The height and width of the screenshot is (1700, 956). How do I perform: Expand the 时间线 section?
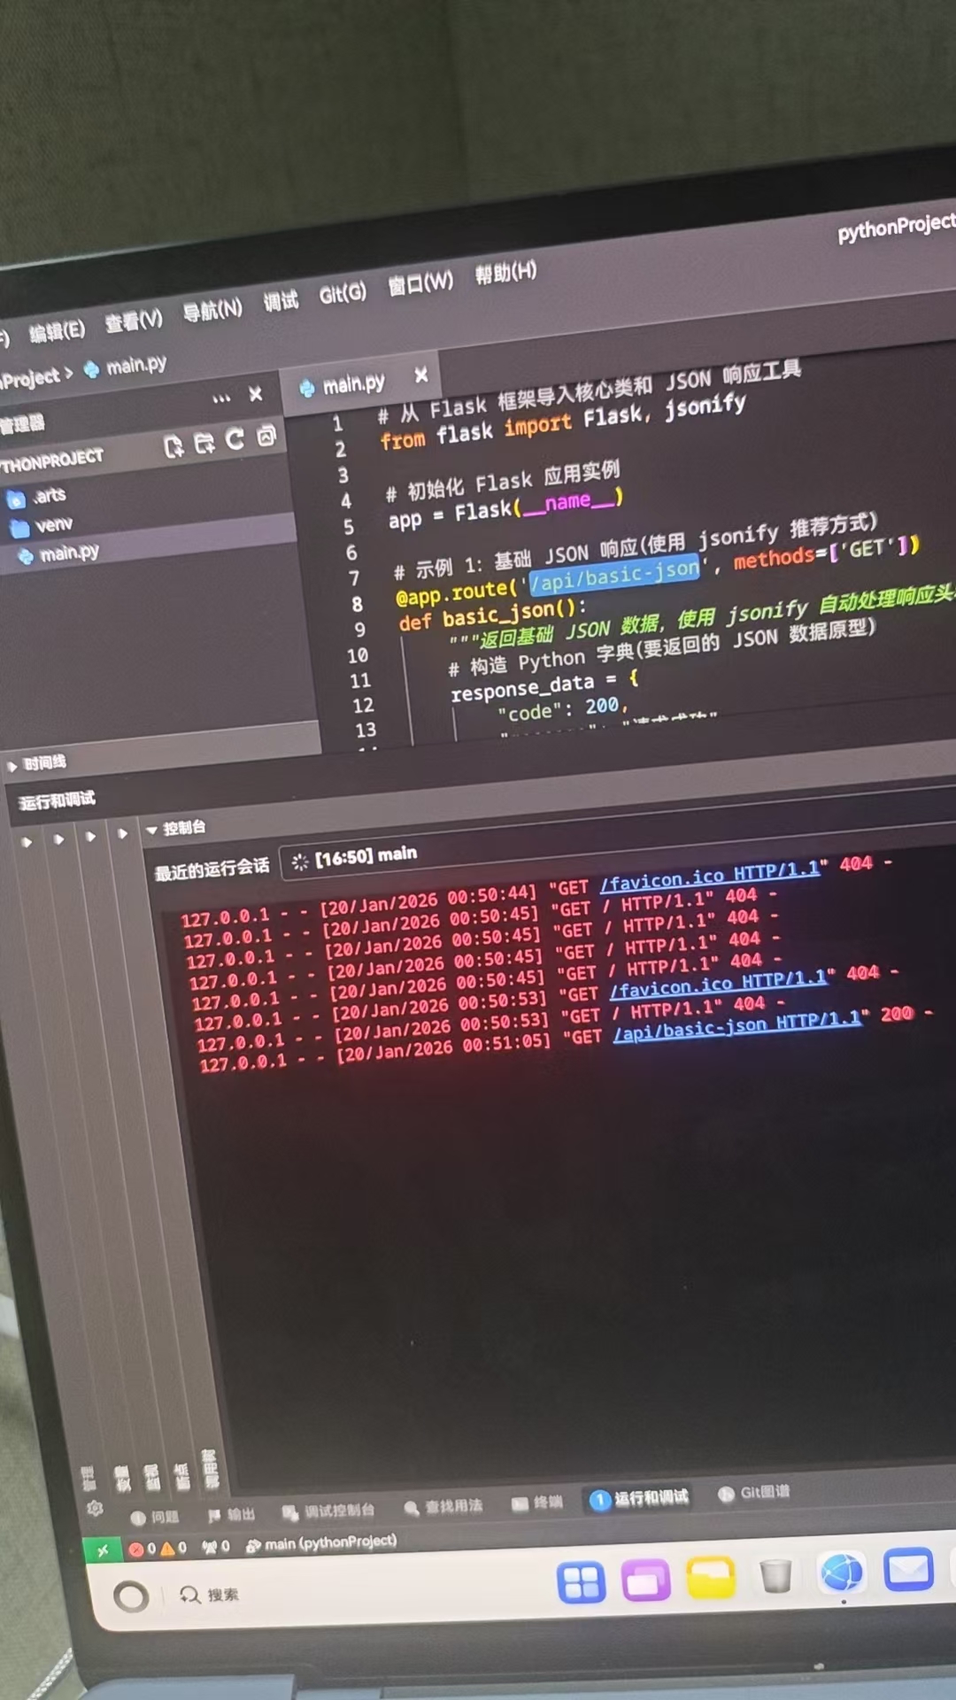click(37, 763)
